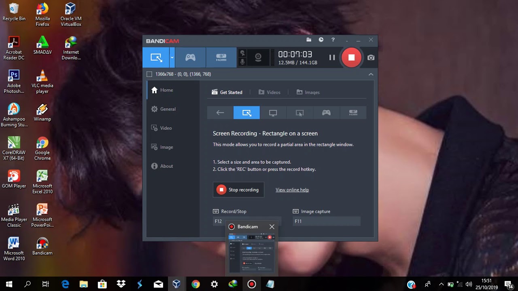Viewport: 518px width, 291px height.
Task: Switch to Game recording mode in top bar
Action: (x=190, y=57)
